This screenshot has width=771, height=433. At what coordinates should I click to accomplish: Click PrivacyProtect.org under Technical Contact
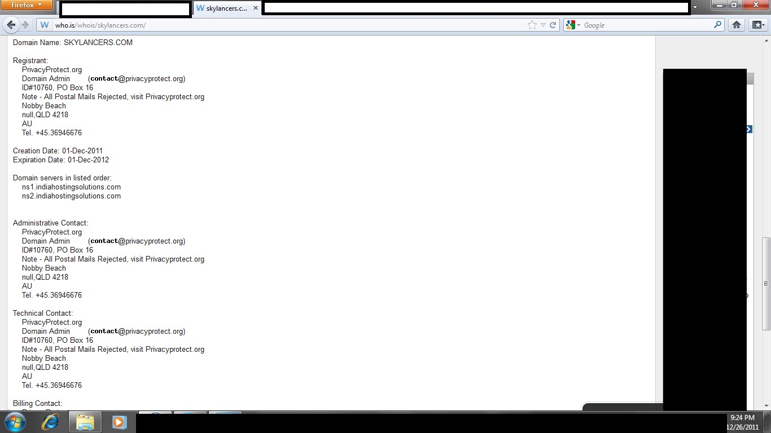(52, 322)
